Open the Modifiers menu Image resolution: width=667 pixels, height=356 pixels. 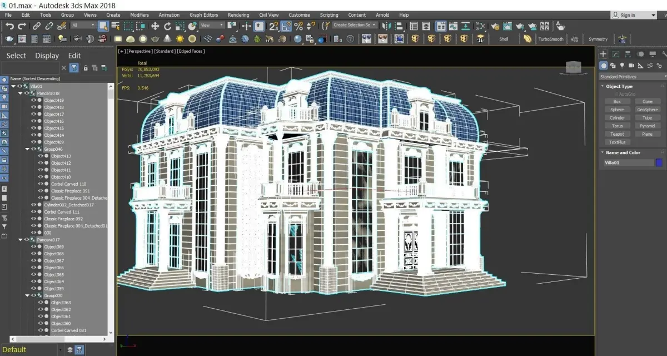(x=139, y=15)
